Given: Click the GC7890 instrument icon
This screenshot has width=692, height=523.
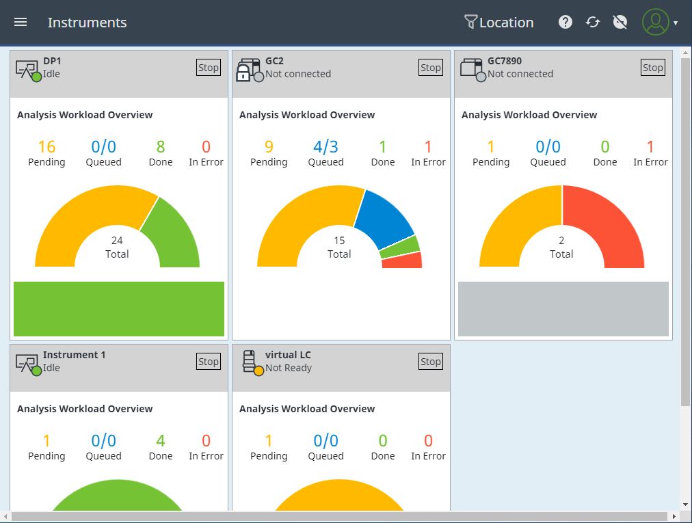Looking at the screenshot, I should (x=473, y=70).
